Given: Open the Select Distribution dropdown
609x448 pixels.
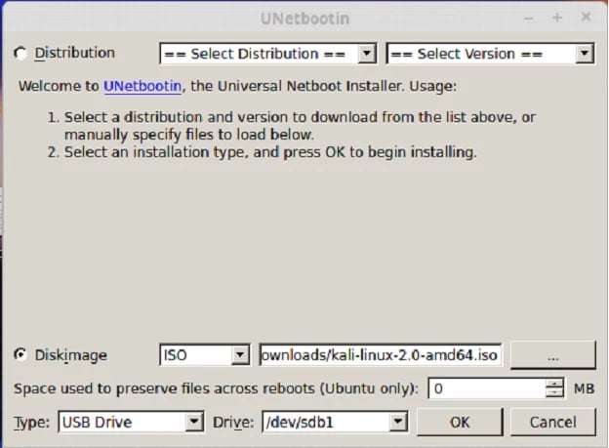Looking at the screenshot, I should [268, 54].
